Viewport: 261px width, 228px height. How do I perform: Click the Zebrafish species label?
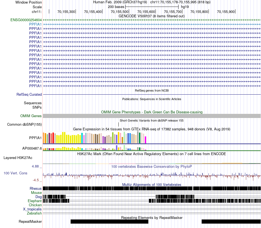click(34, 213)
